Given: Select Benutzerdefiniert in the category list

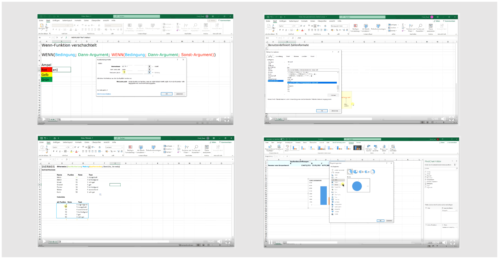Looking at the screenshot, I should [275, 81].
